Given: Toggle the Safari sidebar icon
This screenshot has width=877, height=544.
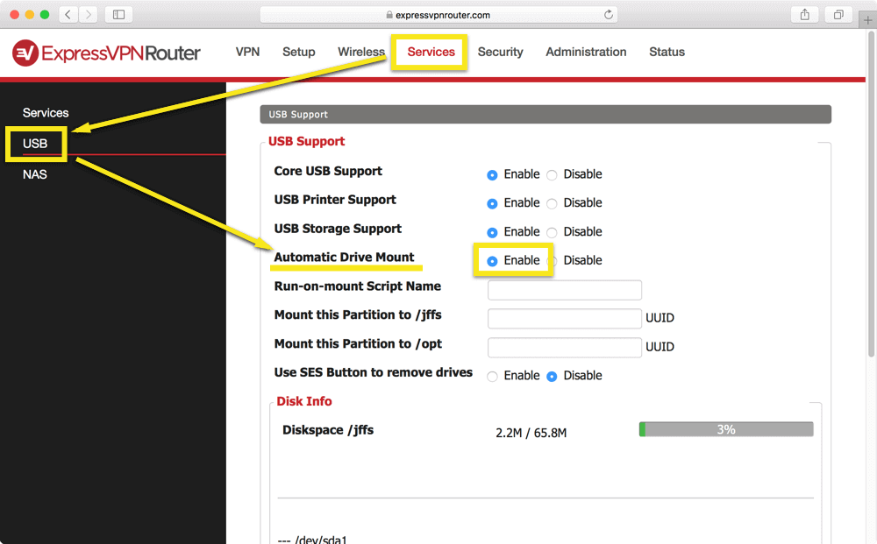Looking at the screenshot, I should pos(118,15).
